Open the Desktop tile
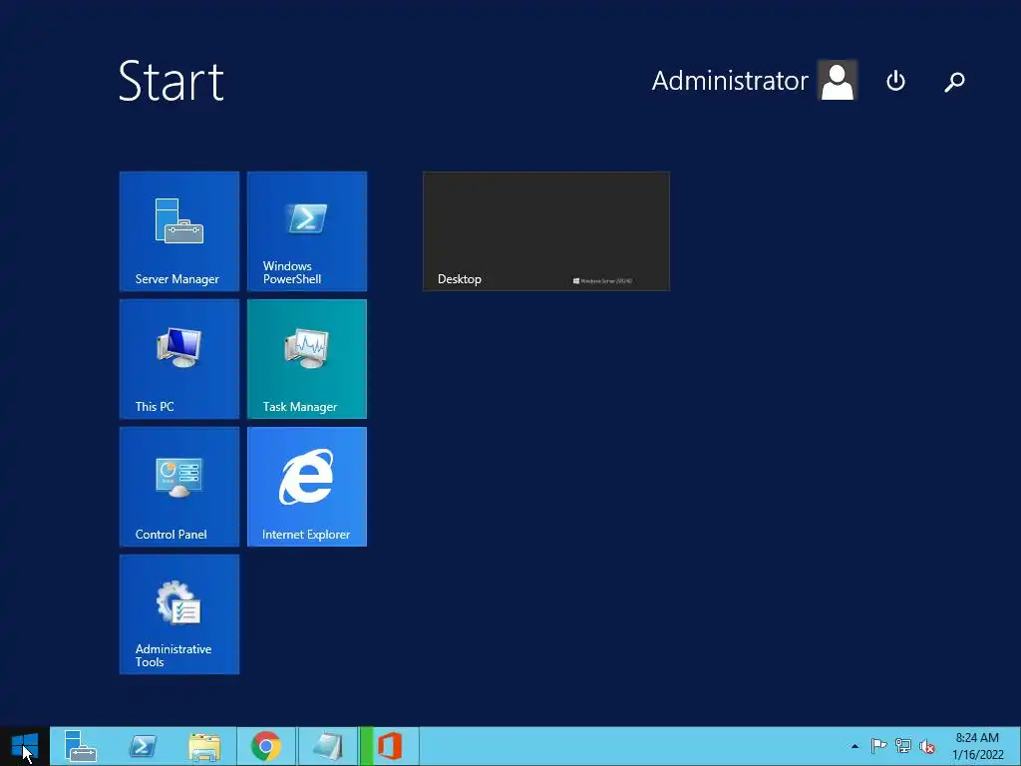This screenshot has height=766, width=1021. pyautogui.click(x=546, y=231)
